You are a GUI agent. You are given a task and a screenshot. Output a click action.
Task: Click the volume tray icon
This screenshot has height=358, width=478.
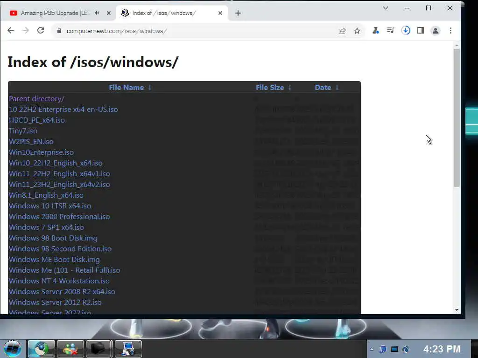point(406,349)
